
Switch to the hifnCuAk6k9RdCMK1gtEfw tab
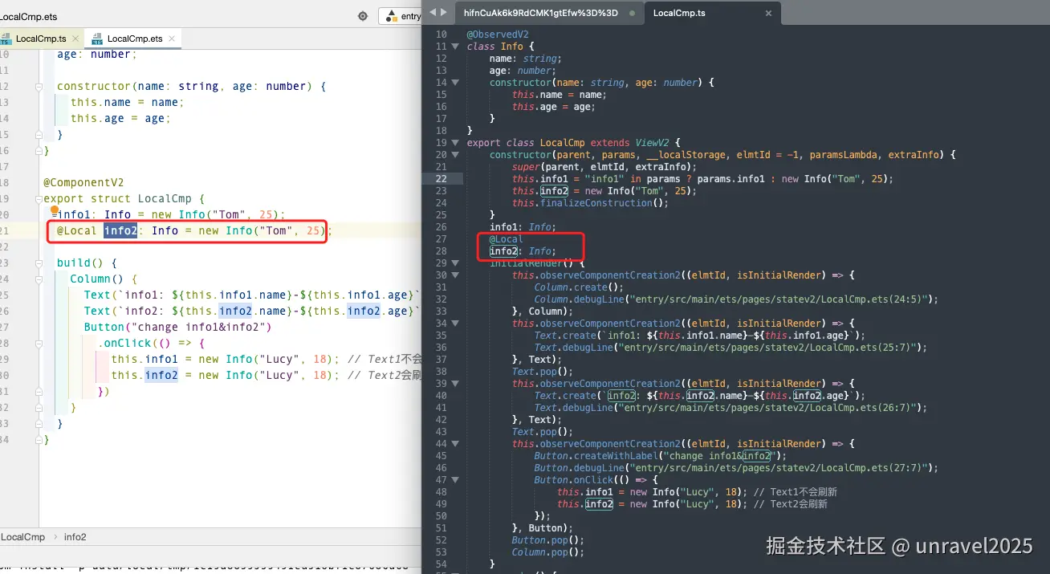(x=540, y=13)
